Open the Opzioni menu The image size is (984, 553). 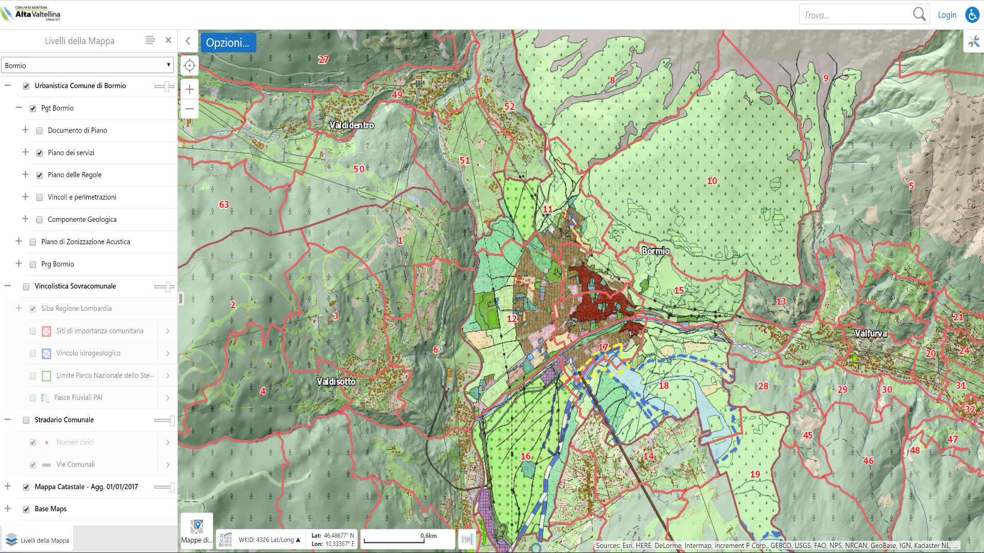(x=228, y=42)
